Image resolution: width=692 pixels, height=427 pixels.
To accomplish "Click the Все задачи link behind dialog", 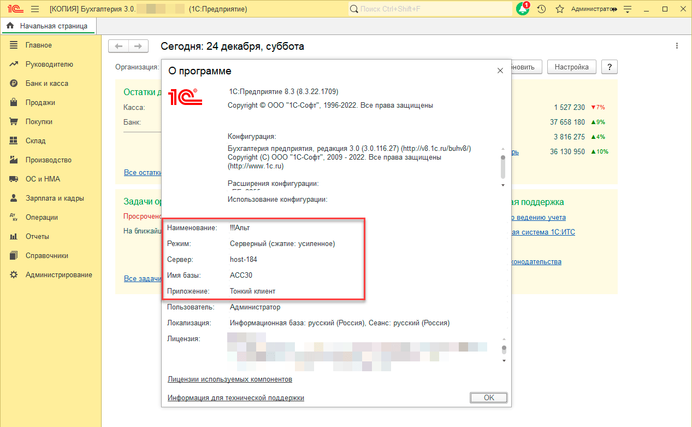I will 143,279.
